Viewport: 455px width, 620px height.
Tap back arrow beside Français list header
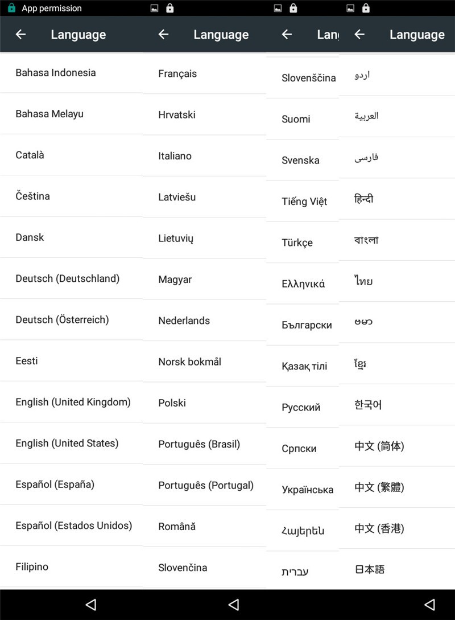[x=163, y=35]
